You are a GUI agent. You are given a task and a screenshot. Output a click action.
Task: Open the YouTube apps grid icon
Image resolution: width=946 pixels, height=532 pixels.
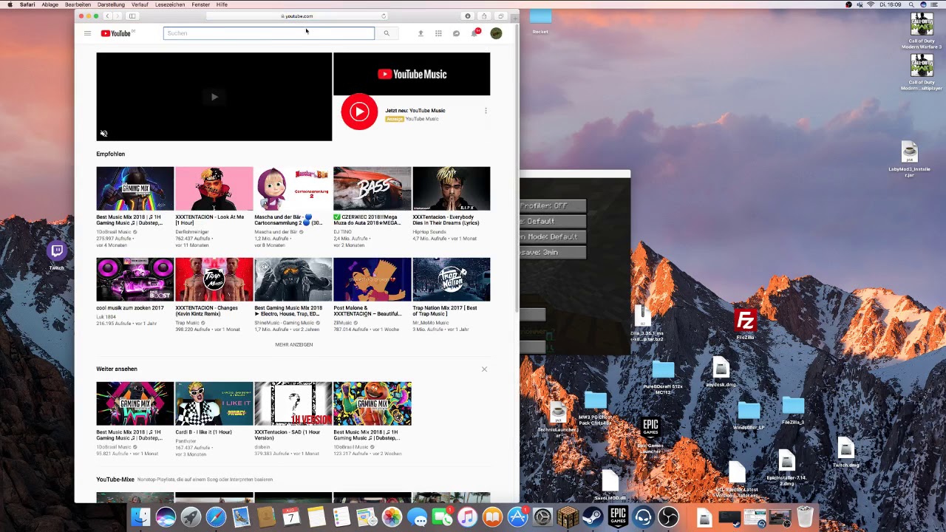pos(438,33)
